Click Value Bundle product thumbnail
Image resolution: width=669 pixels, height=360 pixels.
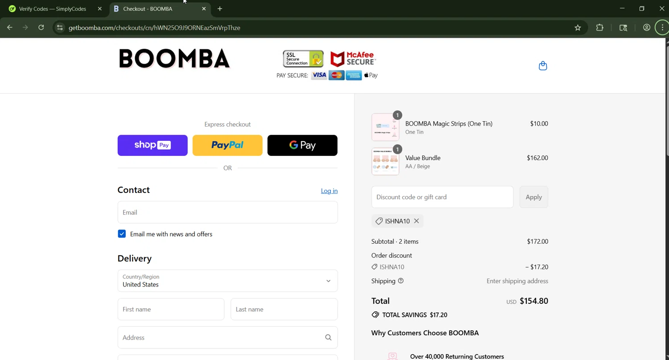(x=385, y=162)
